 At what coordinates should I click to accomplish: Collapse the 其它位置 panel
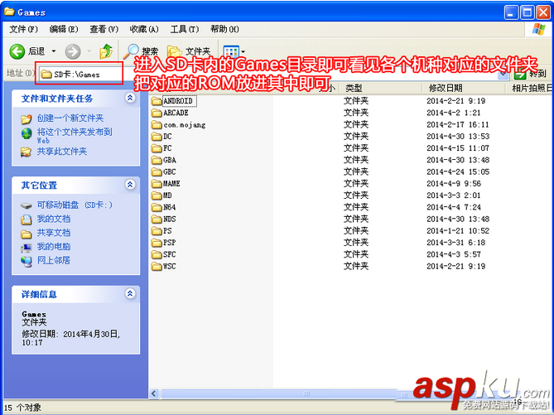(x=130, y=185)
